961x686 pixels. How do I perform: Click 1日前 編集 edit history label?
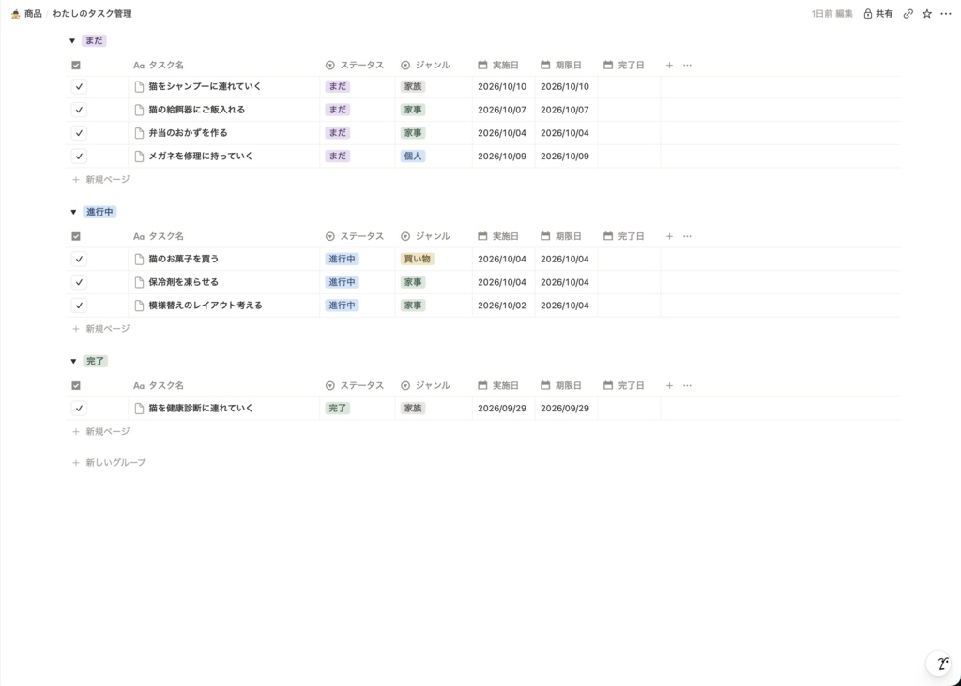831,13
